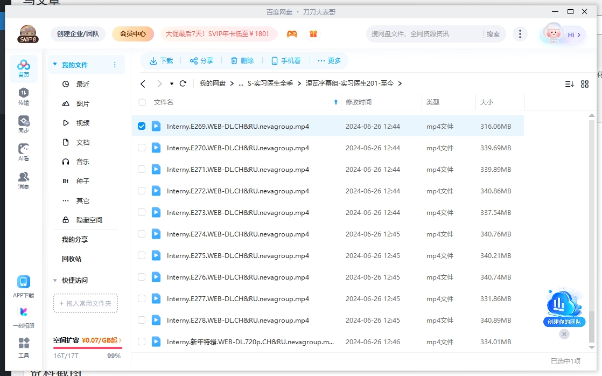The height and width of the screenshot is (376, 602).
Task: Open the 工具 tools section
Action: [x=23, y=347]
